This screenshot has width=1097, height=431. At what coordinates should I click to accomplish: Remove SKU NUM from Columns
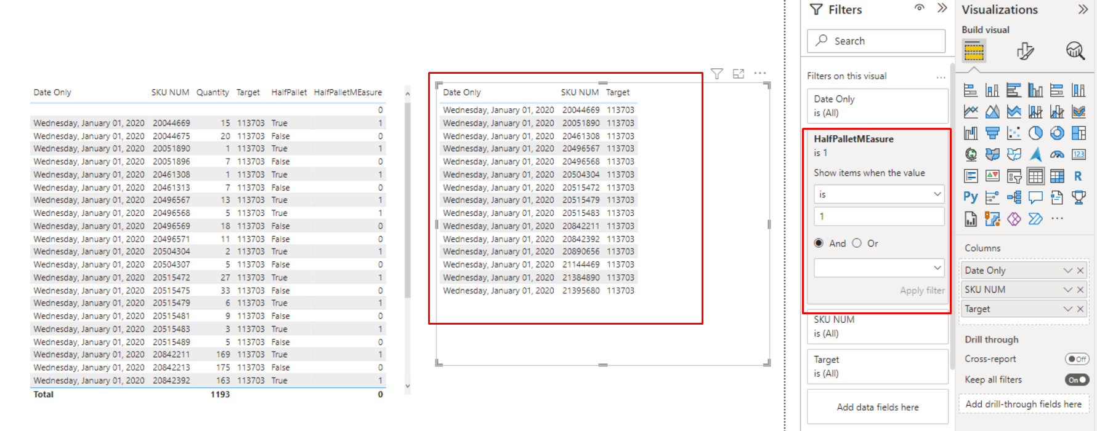[1080, 290]
